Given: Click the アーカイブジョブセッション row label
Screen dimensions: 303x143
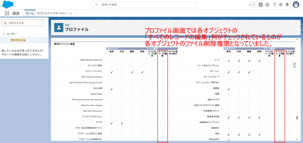Looking at the screenshot, I should click(x=92, y=117).
